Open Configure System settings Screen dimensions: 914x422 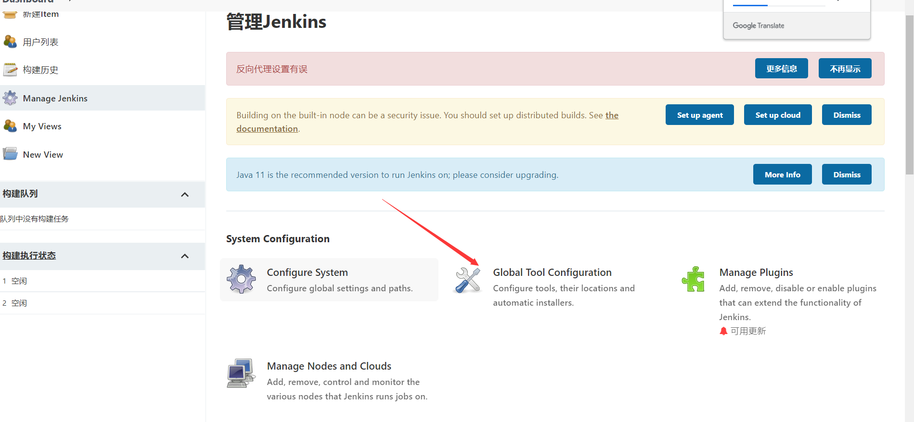(x=307, y=273)
